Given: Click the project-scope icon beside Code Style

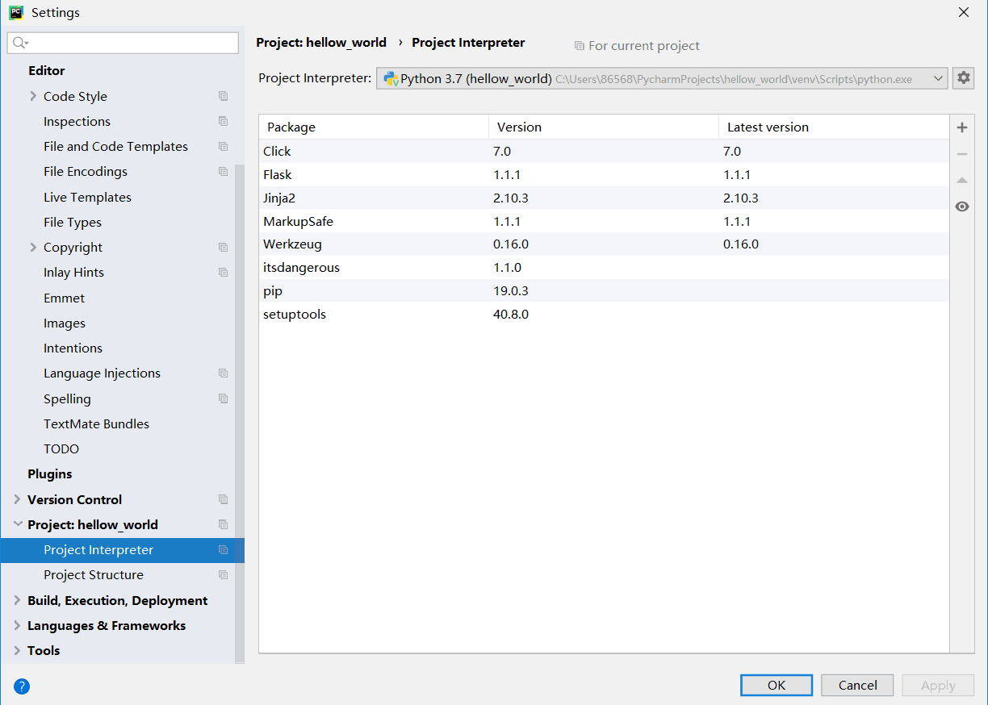Looking at the screenshot, I should click(224, 96).
